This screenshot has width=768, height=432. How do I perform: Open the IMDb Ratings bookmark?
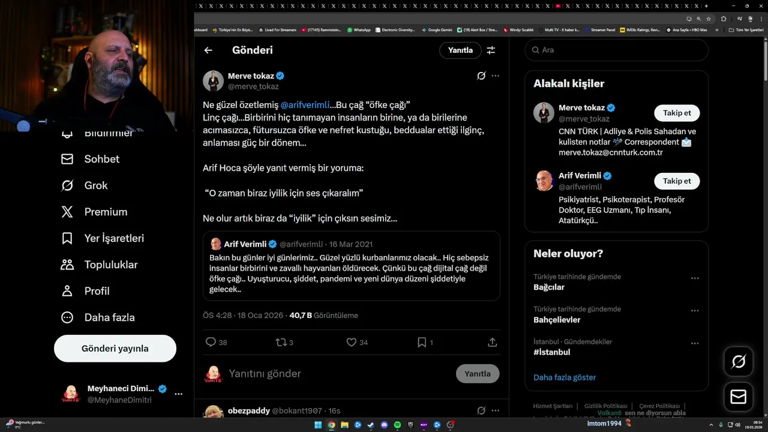(640, 29)
